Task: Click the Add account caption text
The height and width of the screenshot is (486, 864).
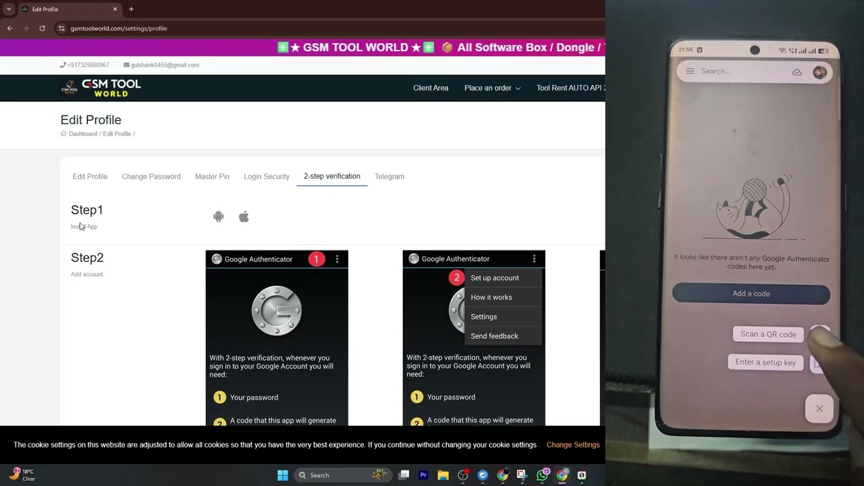Action: click(x=87, y=274)
